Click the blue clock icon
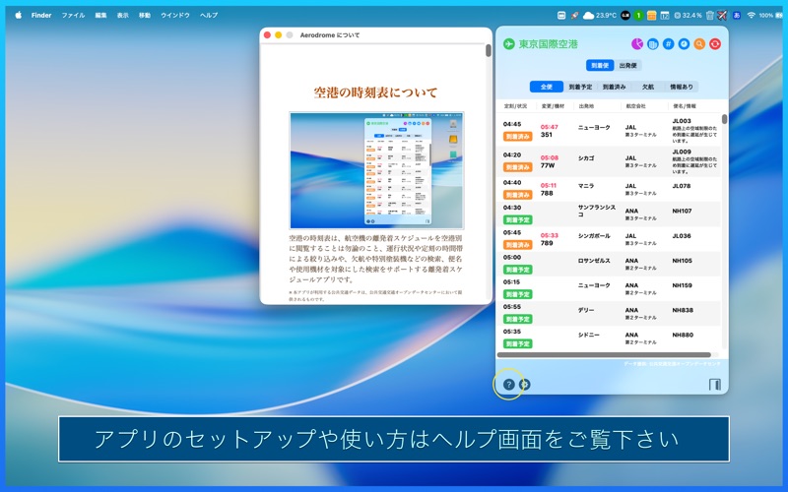 (684, 44)
